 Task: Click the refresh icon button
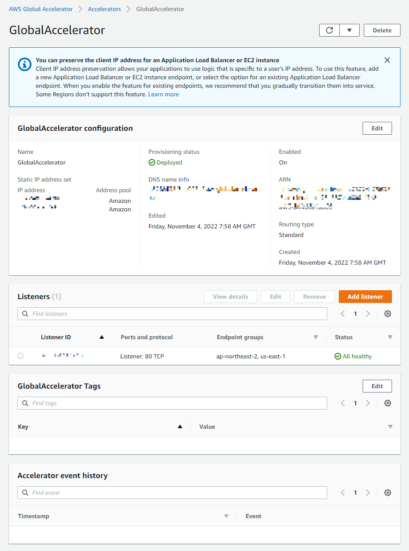[x=329, y=30]
